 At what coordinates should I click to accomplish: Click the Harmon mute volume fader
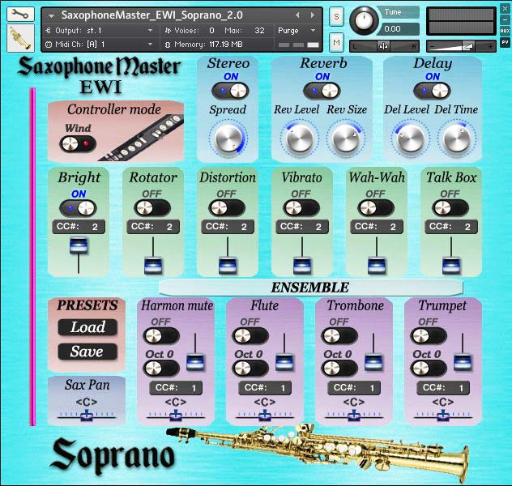pyautogui.click(x=195, y=362)
